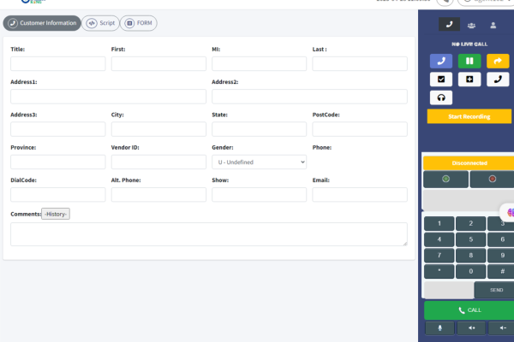Click the Disconnected status bar
Screen dimensions: 514x342
[x=469, y=163]
